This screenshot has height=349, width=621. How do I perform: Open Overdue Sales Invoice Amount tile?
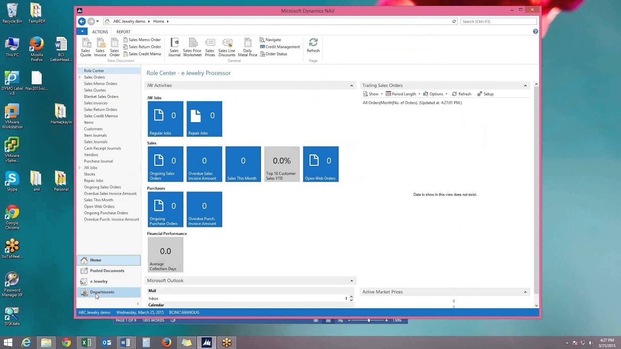click(x=204, y=164)
